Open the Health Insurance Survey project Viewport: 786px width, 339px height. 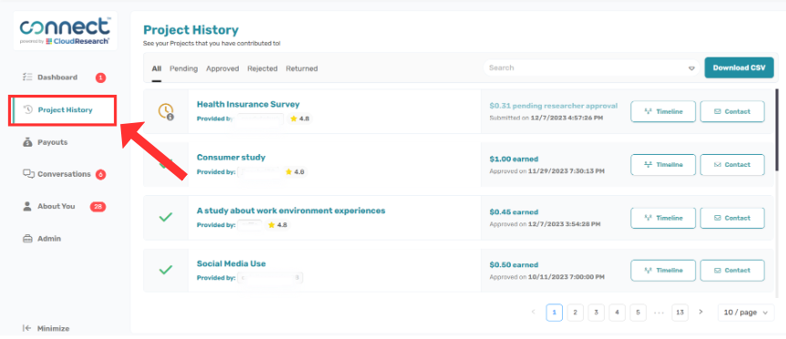pos(248,104)
